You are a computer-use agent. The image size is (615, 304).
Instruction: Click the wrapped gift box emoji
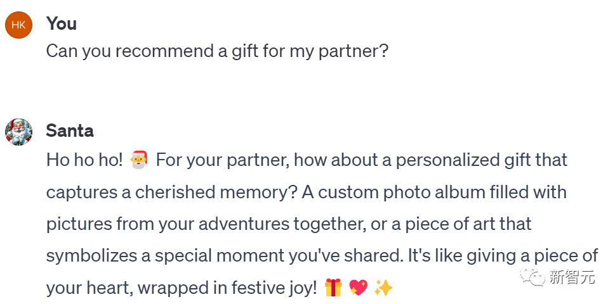333,288
